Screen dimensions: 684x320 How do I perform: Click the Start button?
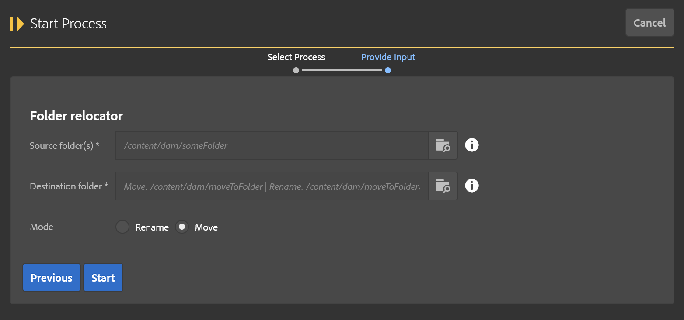pyautogui.click(x=103, y=278)
